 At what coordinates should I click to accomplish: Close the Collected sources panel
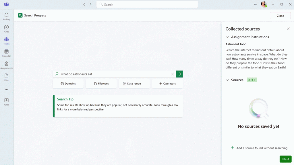(288, 29)
